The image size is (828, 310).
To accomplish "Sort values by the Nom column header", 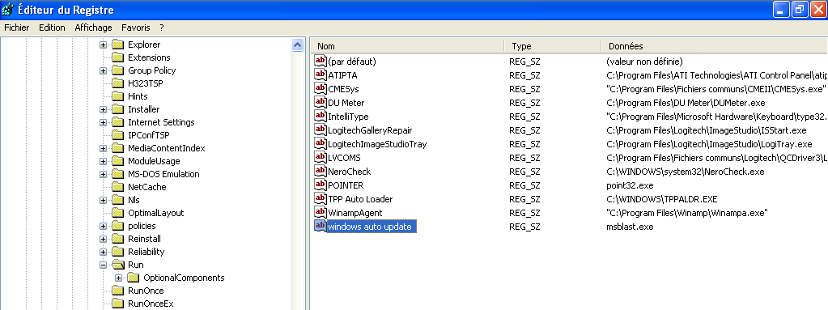I will (407, 46).
